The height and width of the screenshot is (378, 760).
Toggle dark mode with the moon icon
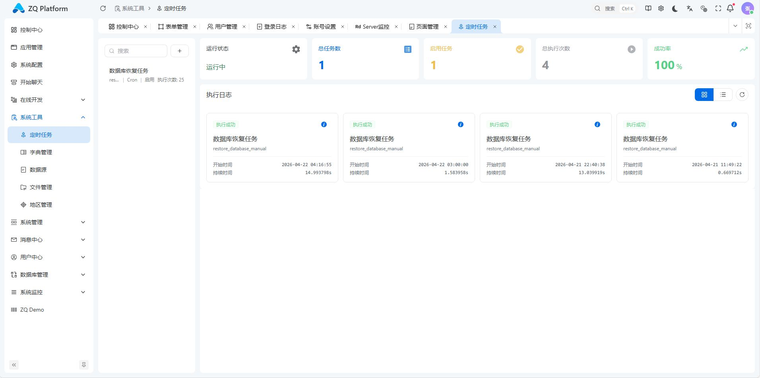(675, 8)
